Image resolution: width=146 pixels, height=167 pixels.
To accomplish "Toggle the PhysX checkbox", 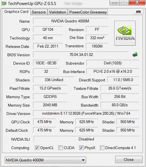I will [x=81, y=148].
